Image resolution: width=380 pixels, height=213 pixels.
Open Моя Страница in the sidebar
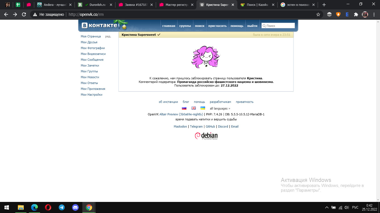pos(91,36)
